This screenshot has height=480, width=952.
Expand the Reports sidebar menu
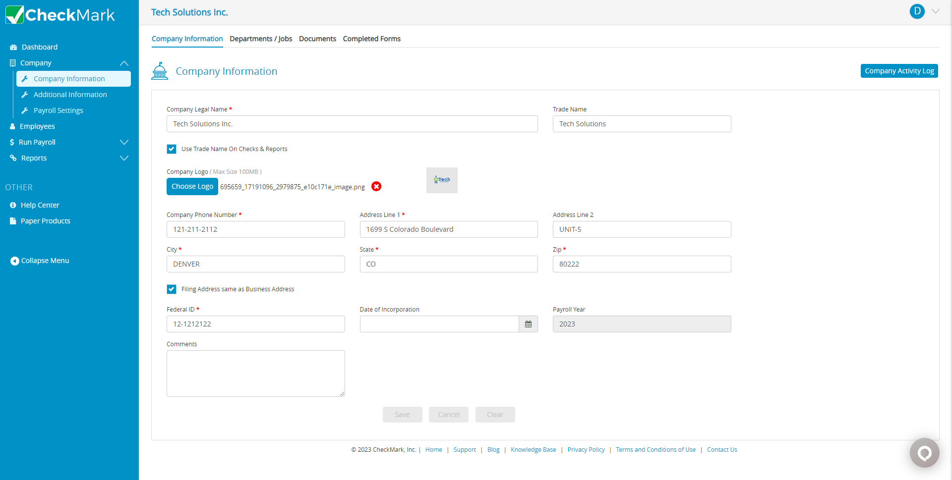click(x=124, y=158)
